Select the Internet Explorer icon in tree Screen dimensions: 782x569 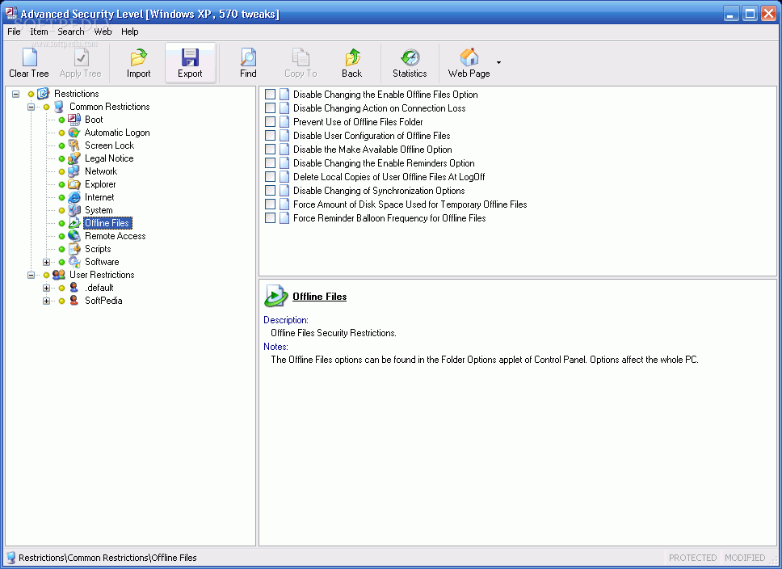coord(74,197)
